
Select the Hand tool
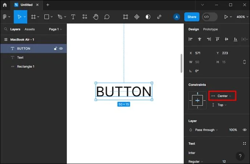tap(96, 17)
